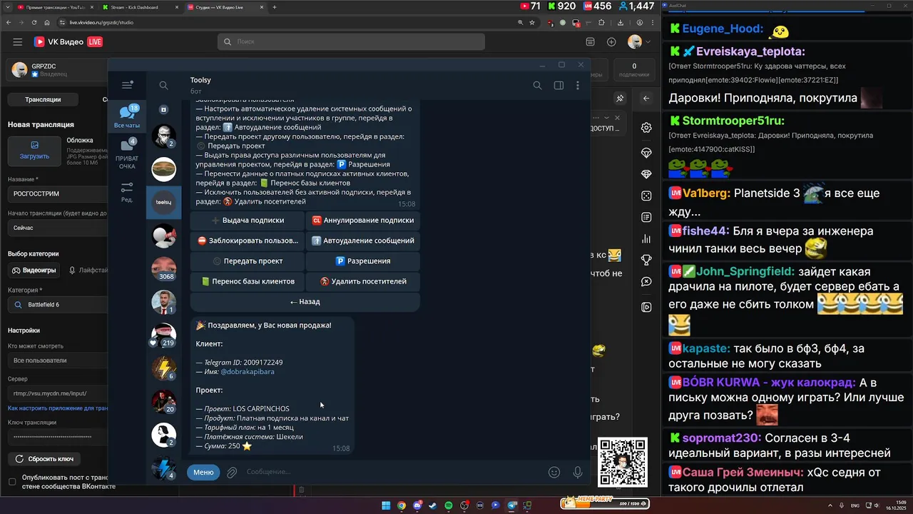The image size is (913, 514).
Task: Click the search icon in Telegram sidebar
Action: [x=163, y=86]
